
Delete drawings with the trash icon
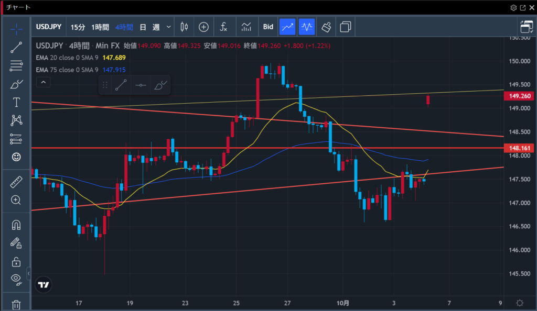point(16,304)
